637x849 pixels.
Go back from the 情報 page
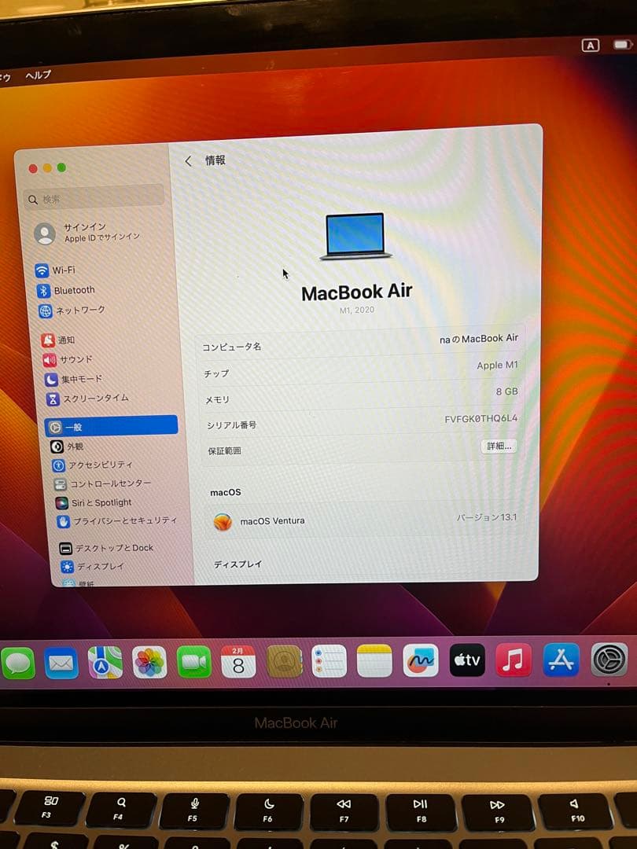(x=188, y=160)
